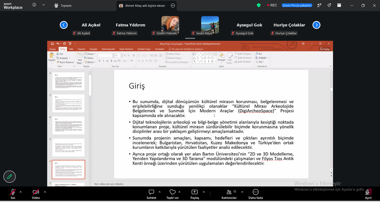Click the Sıfırla reset button

coord(89,58)
